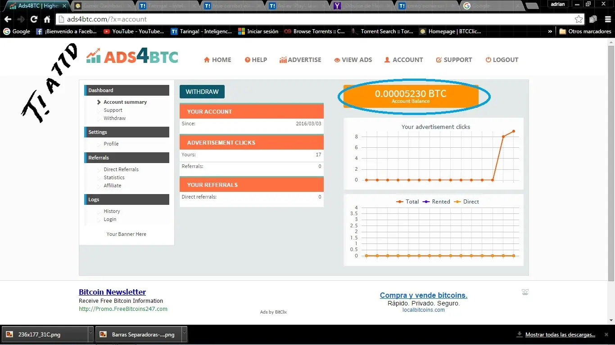
Task: Expand hidden bookmarks with the chevron
Action: [550, 31]
